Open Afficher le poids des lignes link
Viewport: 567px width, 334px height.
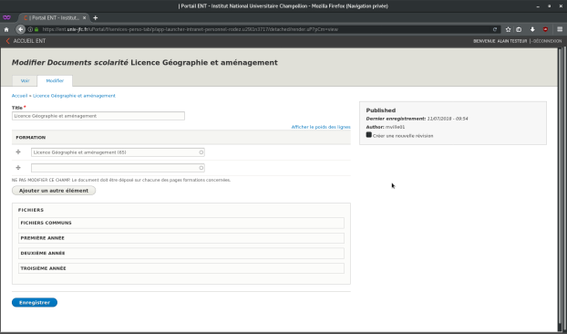321,127
